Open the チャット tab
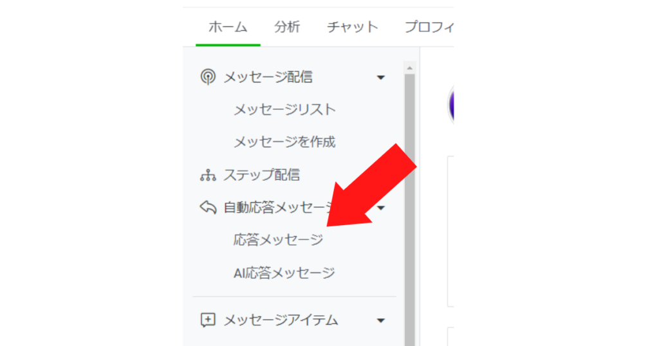Viewport: 659px width, 346px height. tap(353, 27)
